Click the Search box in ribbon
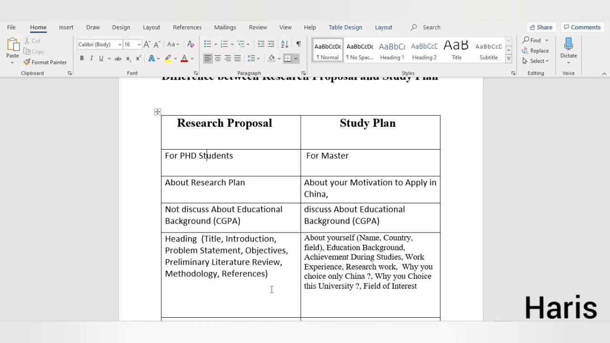Screen dimensions: 610x343 tap(431, 27)
